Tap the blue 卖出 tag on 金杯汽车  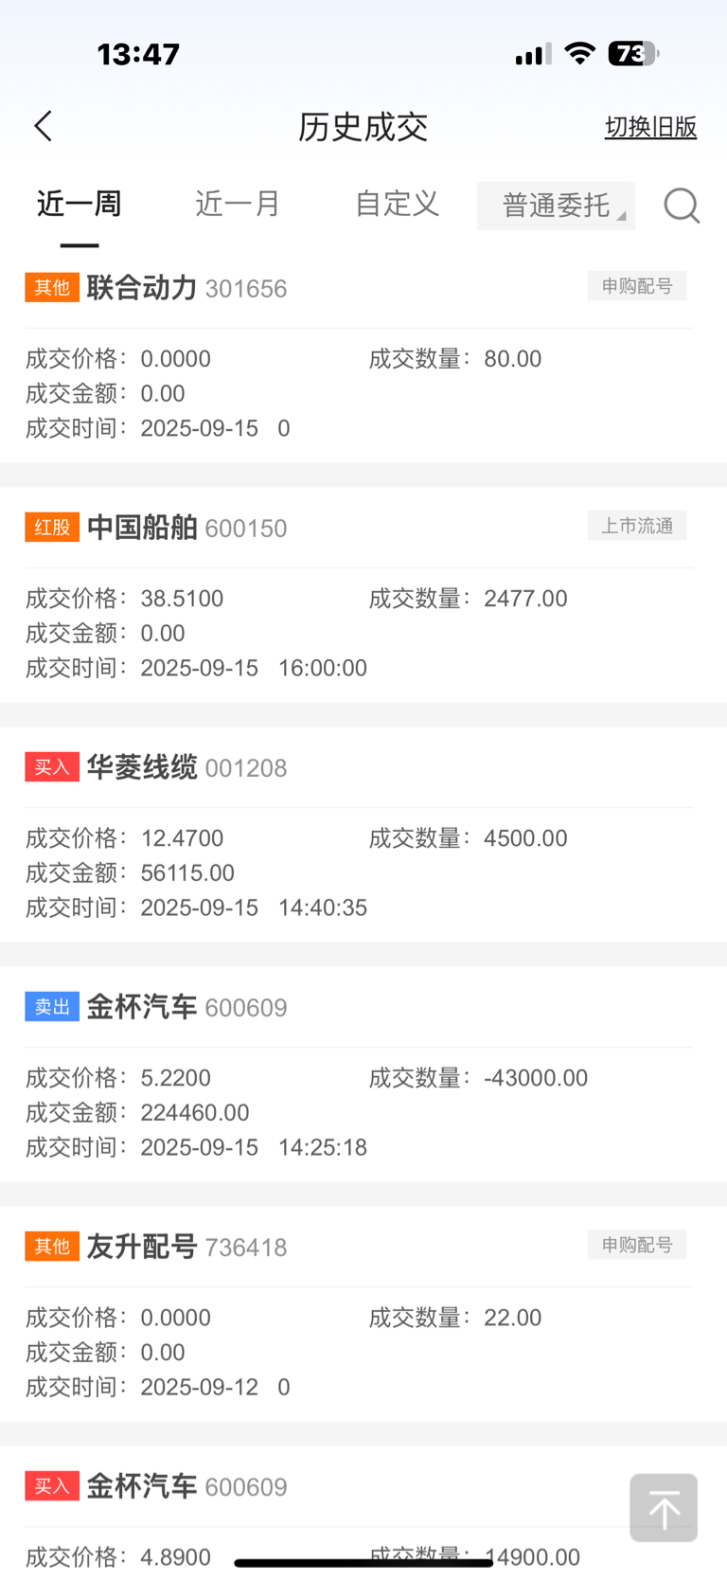[52, 1006]
